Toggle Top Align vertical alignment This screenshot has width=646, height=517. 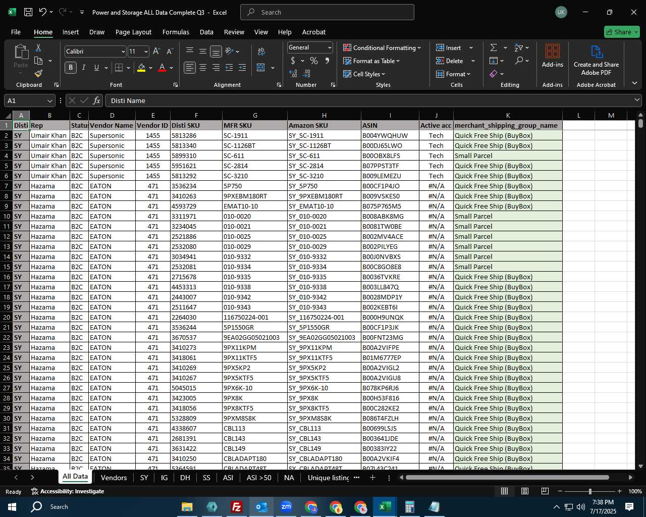click(190, 51)
